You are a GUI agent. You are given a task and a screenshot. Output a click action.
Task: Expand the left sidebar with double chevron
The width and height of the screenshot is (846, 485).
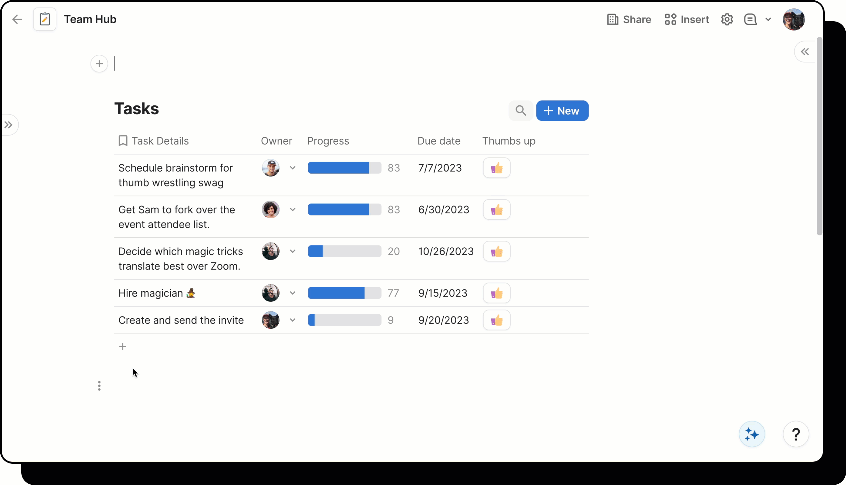click(9, 125)
